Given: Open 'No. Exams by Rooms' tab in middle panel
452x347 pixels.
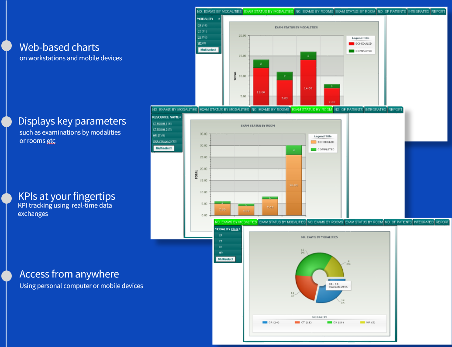Looking at the screenshot, I should click(270, 110).
